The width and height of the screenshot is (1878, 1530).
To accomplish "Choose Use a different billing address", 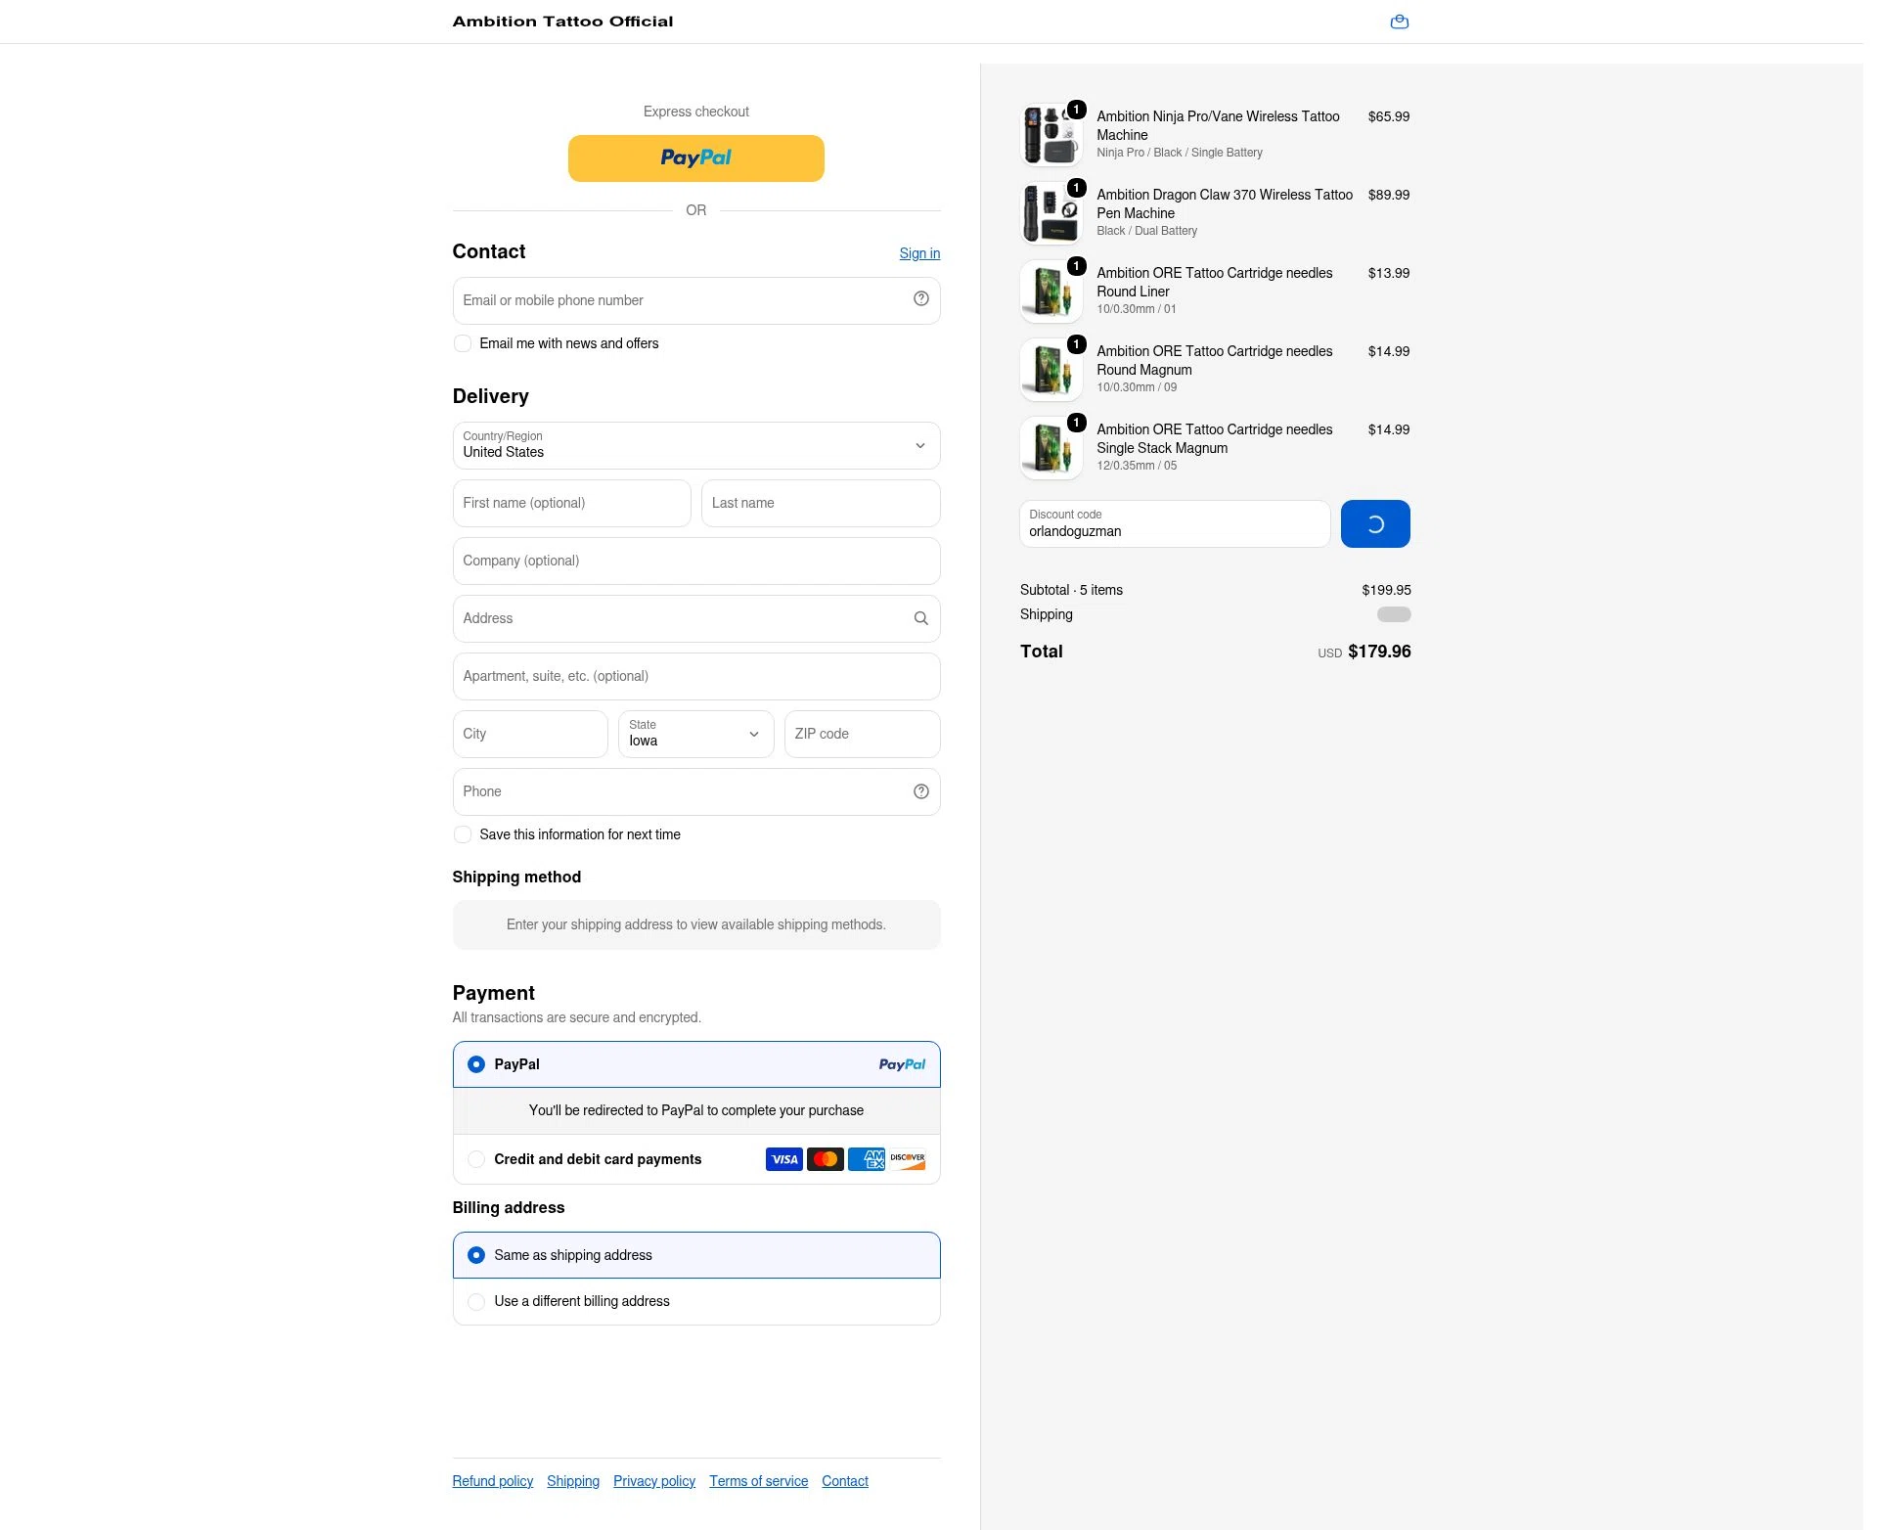I will [x=476, y=1301].
